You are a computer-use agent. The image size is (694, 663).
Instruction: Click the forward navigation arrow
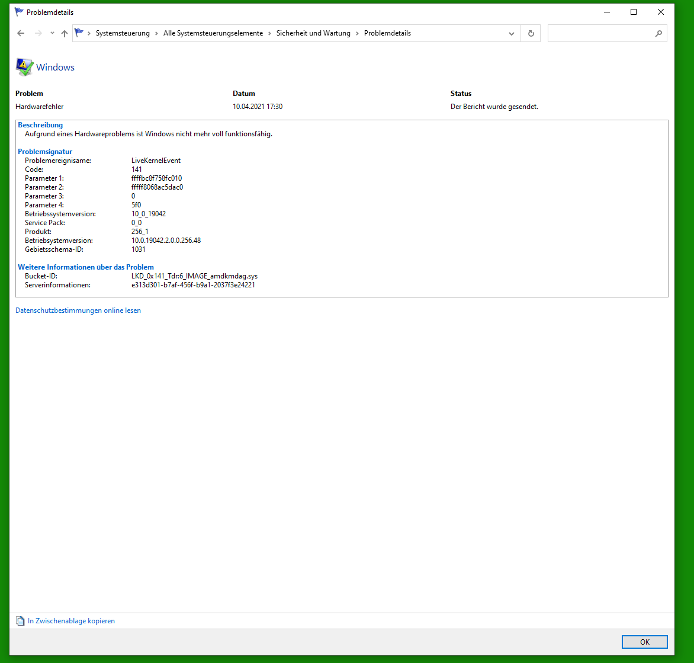click(38, 33)
